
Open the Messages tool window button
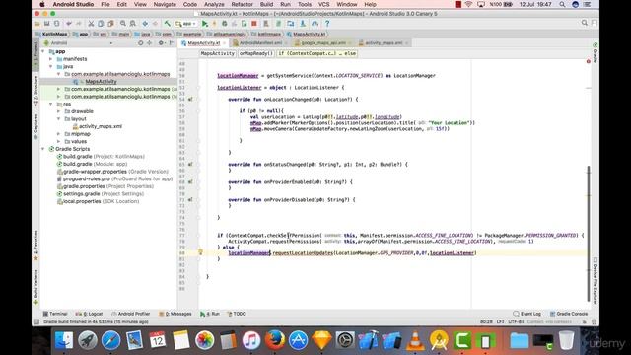click(x=175, y=314)
